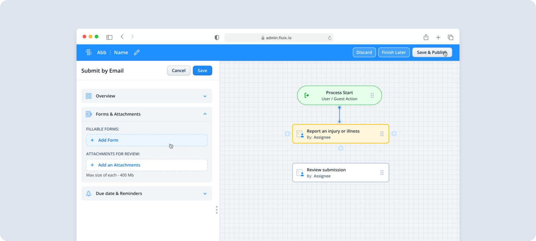Click the plus icon below Report an injury node
The width and height of the screenshot is (536, 241).
point(340,148)
